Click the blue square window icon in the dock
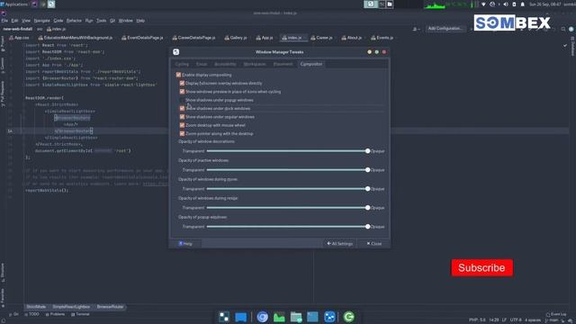This screenshot has height=324, width=576. pos(312,317)
